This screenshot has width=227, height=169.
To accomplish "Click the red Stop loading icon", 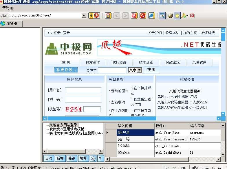I will tap(143, 16).
